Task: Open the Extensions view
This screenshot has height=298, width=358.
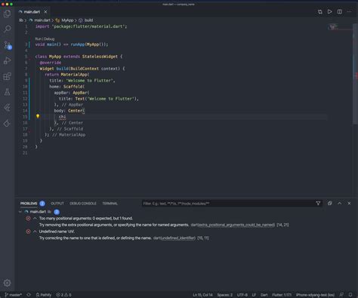Action: point(8,76)
